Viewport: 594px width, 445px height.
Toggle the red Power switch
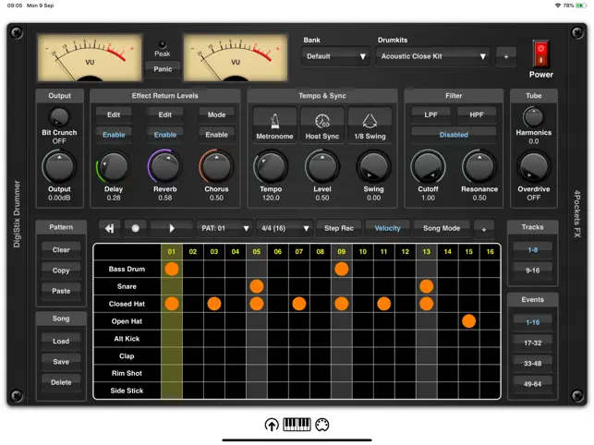(x=541, y=54)
